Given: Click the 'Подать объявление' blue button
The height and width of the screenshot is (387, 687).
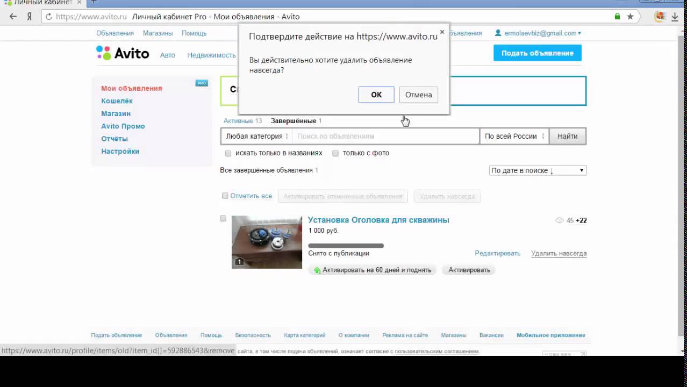Looking at the screenshot, I should pyautogui.click(x=538, y=53).
